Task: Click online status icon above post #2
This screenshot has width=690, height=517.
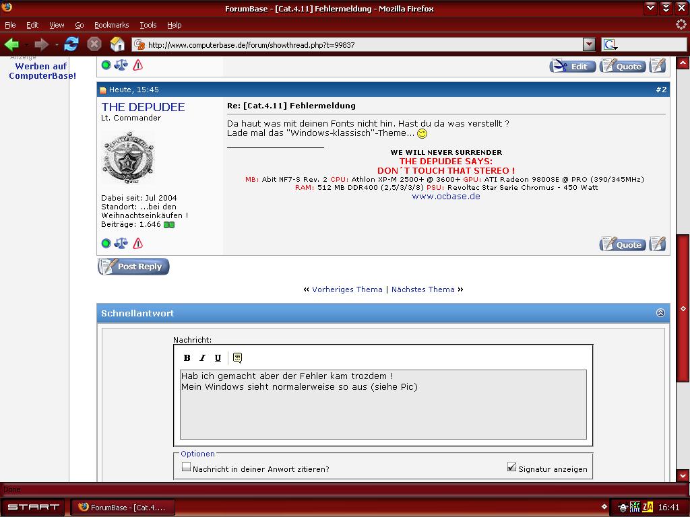Action: pos(106,65)
